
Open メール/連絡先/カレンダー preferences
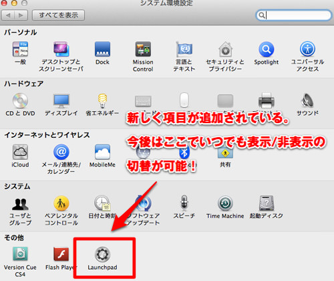61,152
